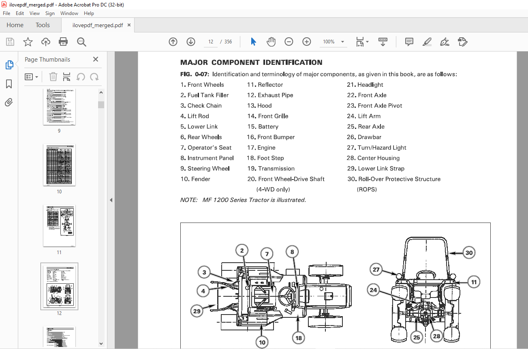Select the page 12 thumbnail
Screen dimensions: 528x349
[59, 287]
